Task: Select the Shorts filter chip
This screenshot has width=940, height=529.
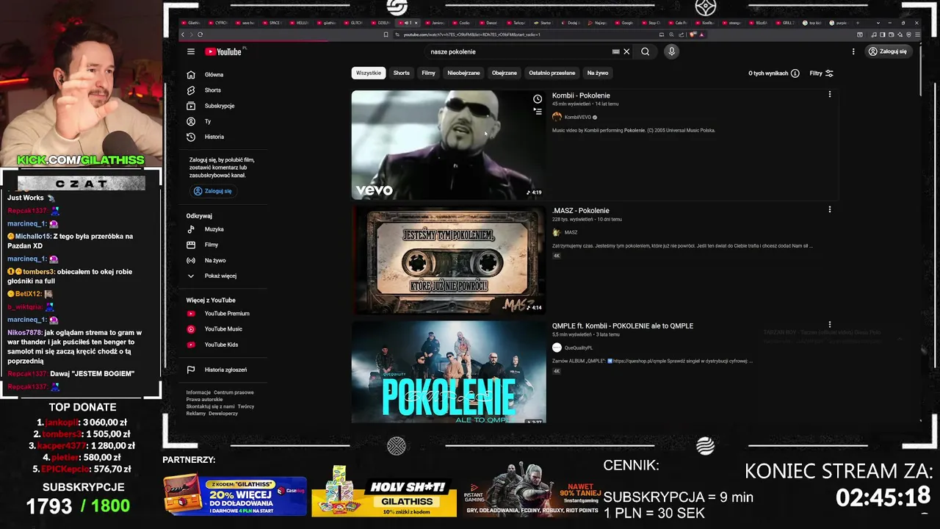Action: pyautogui.click(x=401, y=73)
